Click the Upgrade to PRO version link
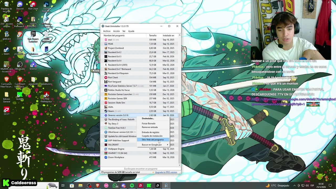The image size is (336, 189). (166, 172)
